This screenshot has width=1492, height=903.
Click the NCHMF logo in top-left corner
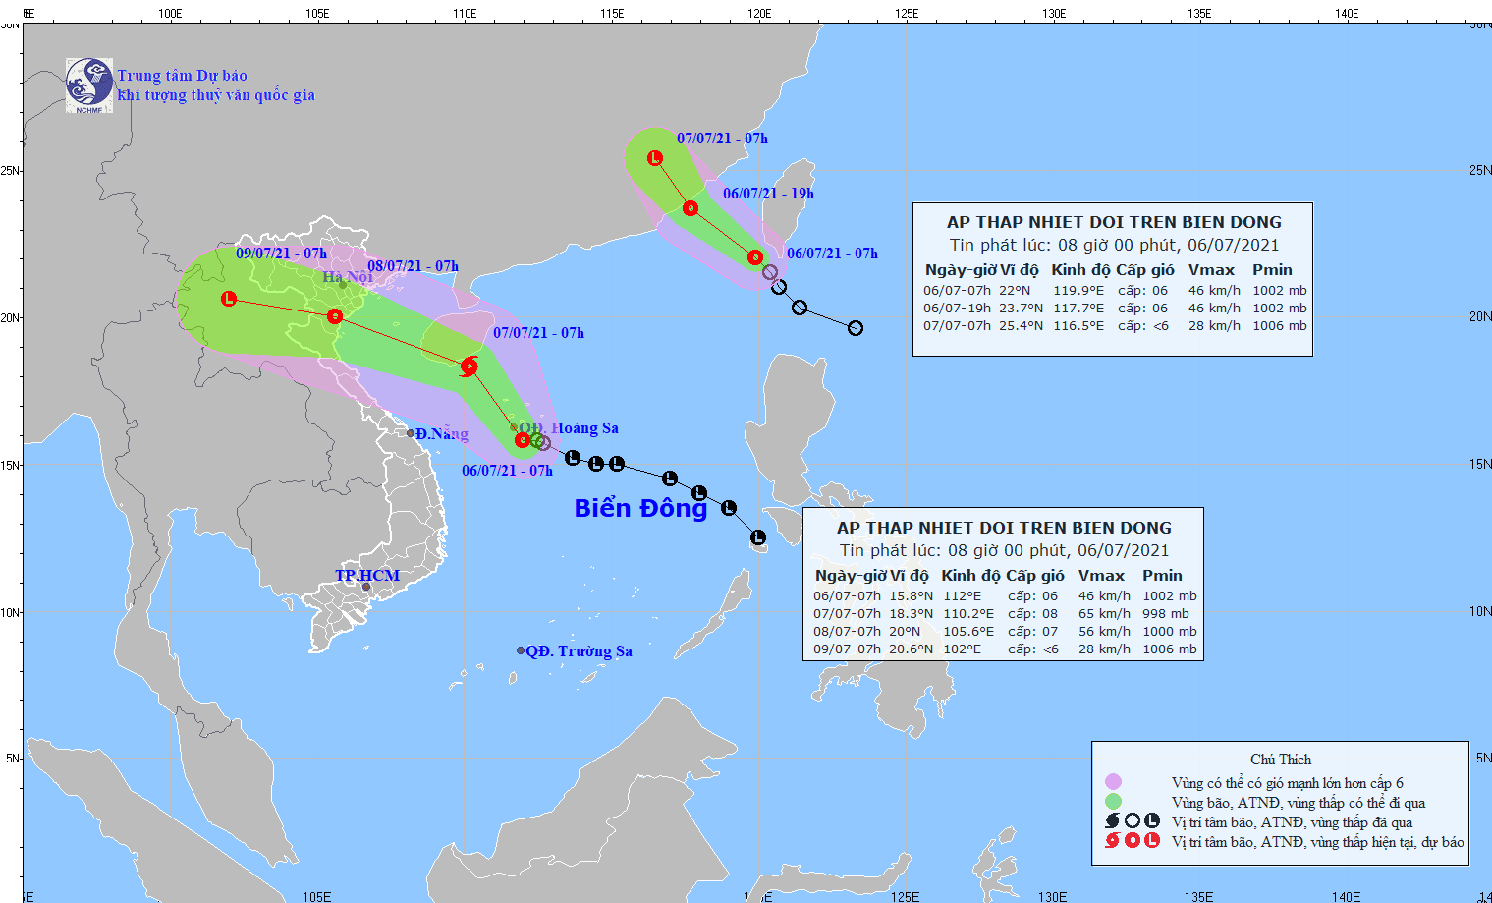pos(89,85)
